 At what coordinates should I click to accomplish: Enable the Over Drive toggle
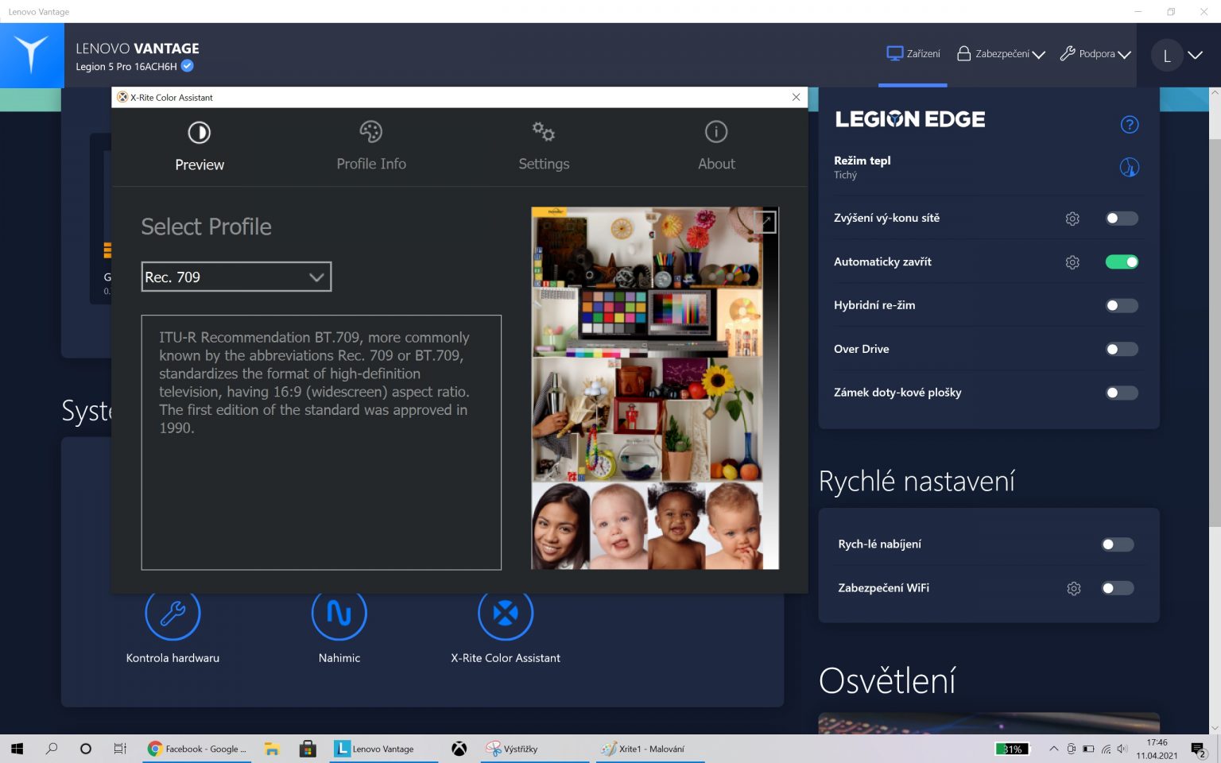click(1122, 350)
